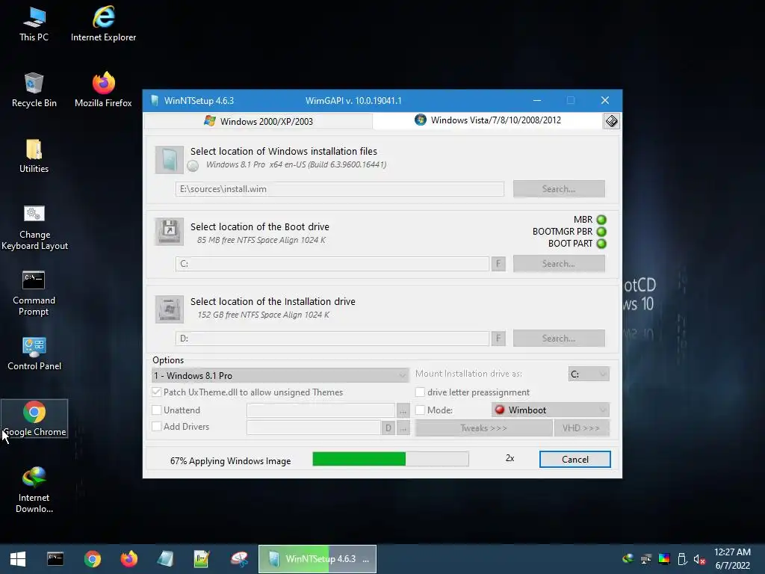Open Command Prompt from the taskbar
The height and width of the screenshot is (574, 765).
point(55,559)
